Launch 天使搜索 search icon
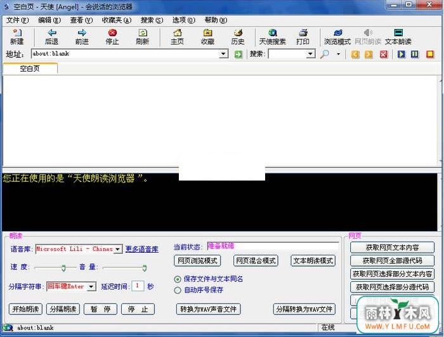This screenshot has height=337, width=444. [272, 37]
